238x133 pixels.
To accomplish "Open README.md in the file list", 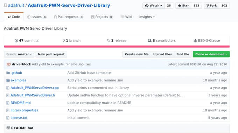I will (x=21, y=103).
